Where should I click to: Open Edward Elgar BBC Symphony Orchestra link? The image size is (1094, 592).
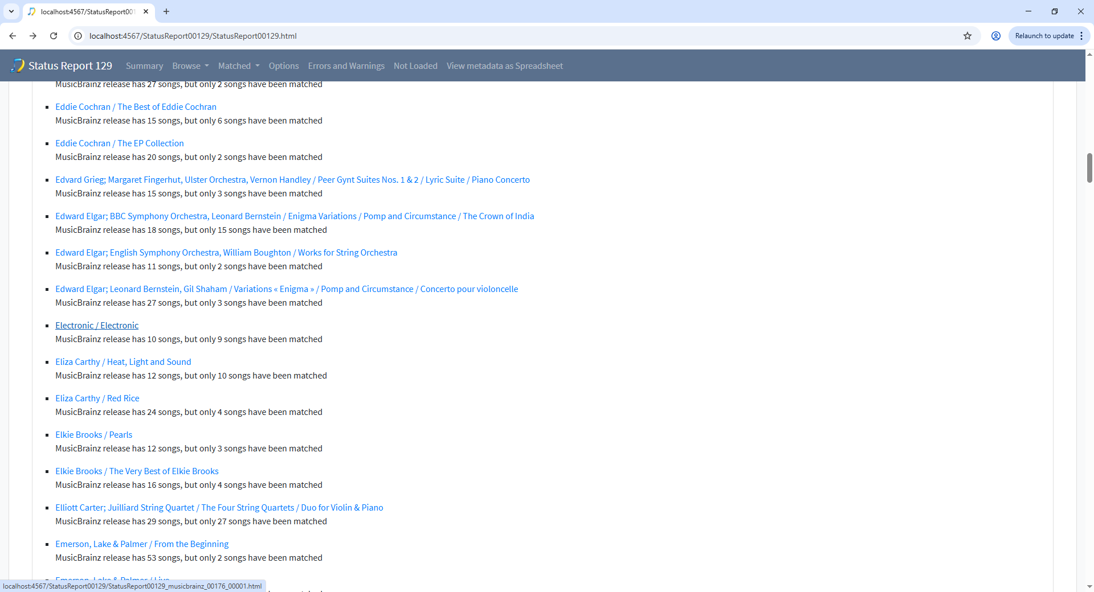click(295, 216)
